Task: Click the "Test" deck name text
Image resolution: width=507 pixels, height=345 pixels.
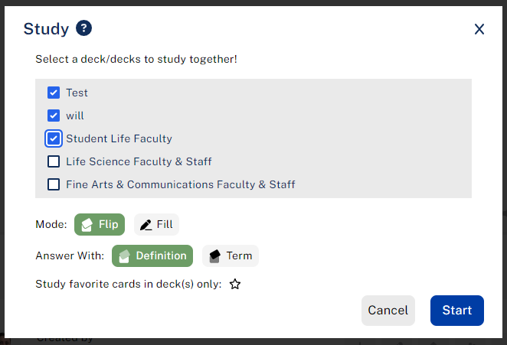Action: [77, 93]
